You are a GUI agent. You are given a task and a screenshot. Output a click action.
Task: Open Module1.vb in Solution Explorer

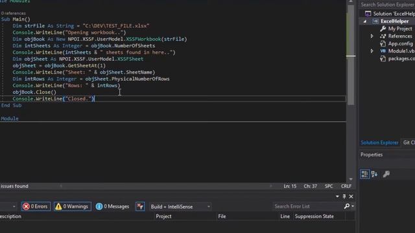pyautogui.click(x=401, y=50)
